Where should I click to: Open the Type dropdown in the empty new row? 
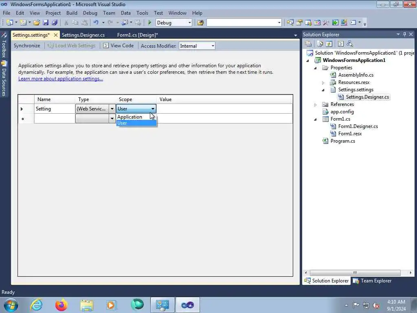tap(112, 119)
